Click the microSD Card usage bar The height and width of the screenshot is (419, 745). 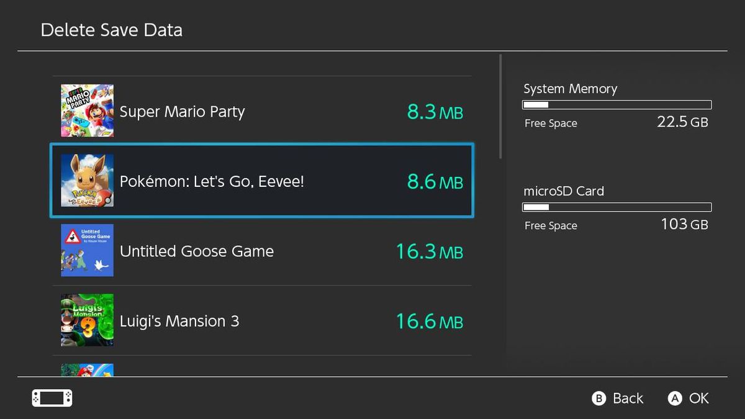[617, 207]
